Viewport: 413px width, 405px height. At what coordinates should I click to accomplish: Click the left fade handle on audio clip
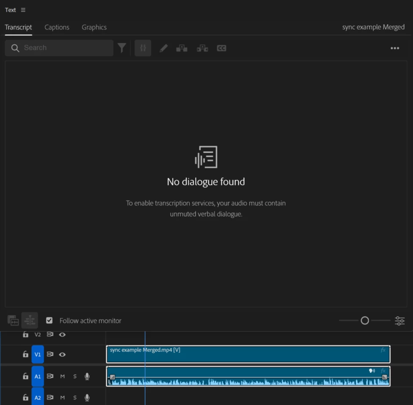click(x=112, y=377)
